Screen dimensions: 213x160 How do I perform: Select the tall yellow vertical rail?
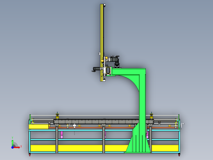[102, 43]
